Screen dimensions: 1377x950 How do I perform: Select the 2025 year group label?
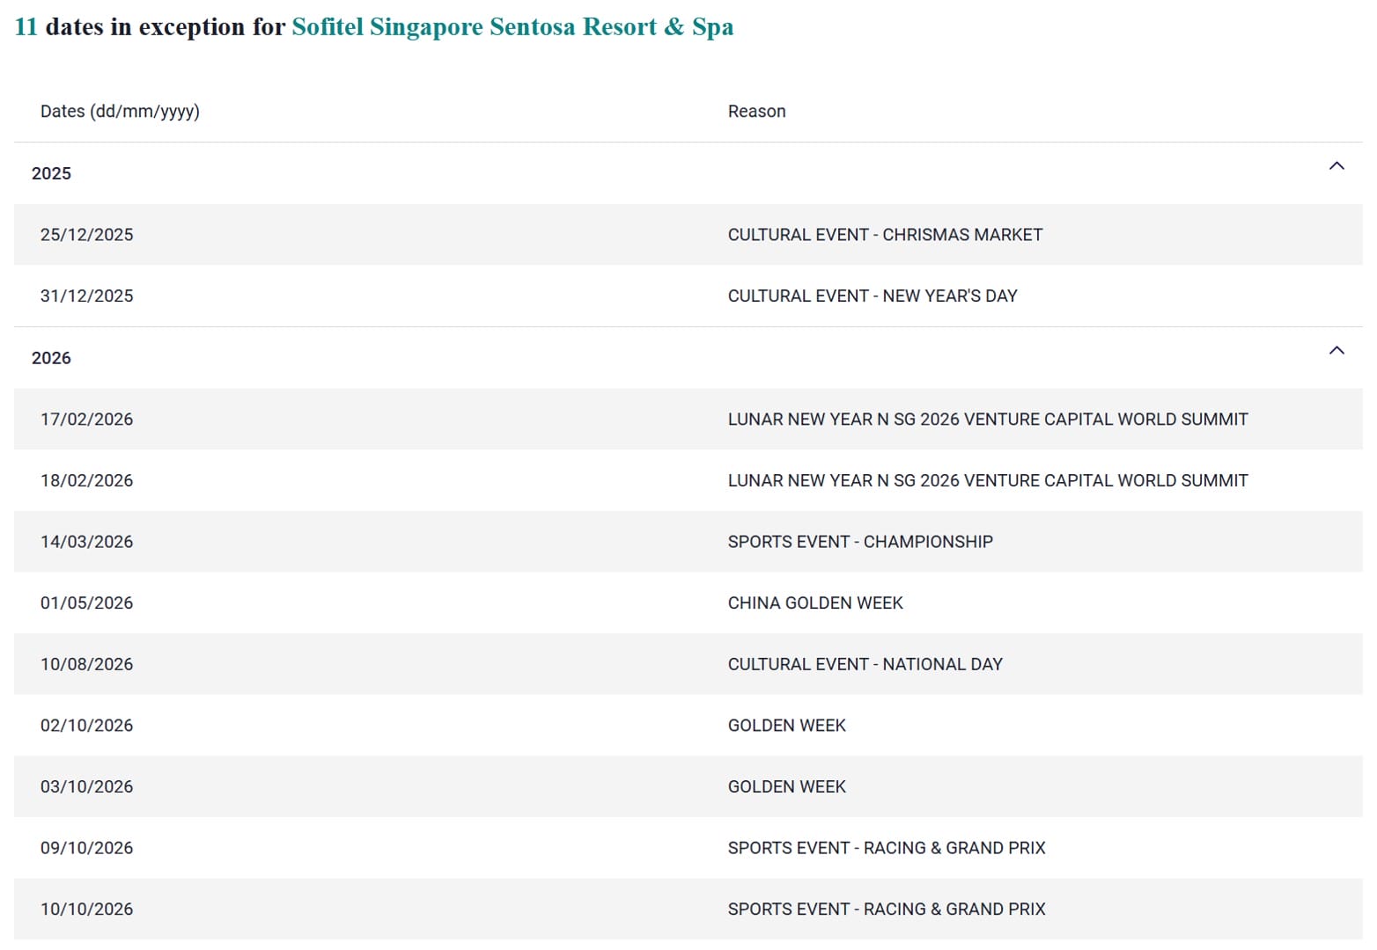tap(51, 174)
